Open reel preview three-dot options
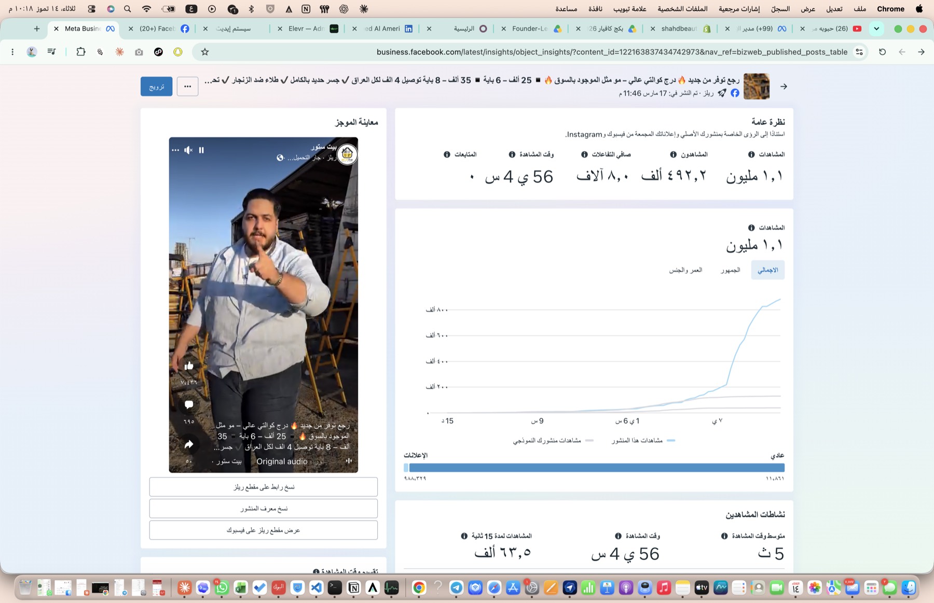 click(175, 150)
